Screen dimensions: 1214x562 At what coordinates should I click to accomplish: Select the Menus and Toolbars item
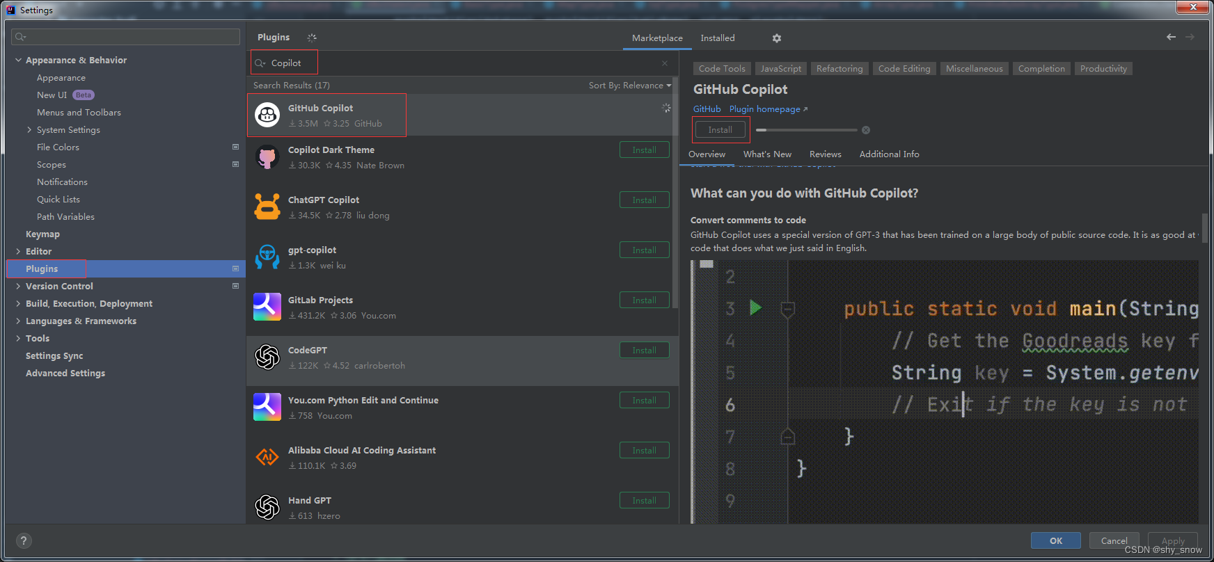pos(79,112)
